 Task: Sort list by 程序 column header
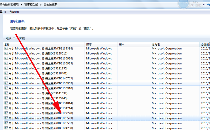click(x=101, y=45)
